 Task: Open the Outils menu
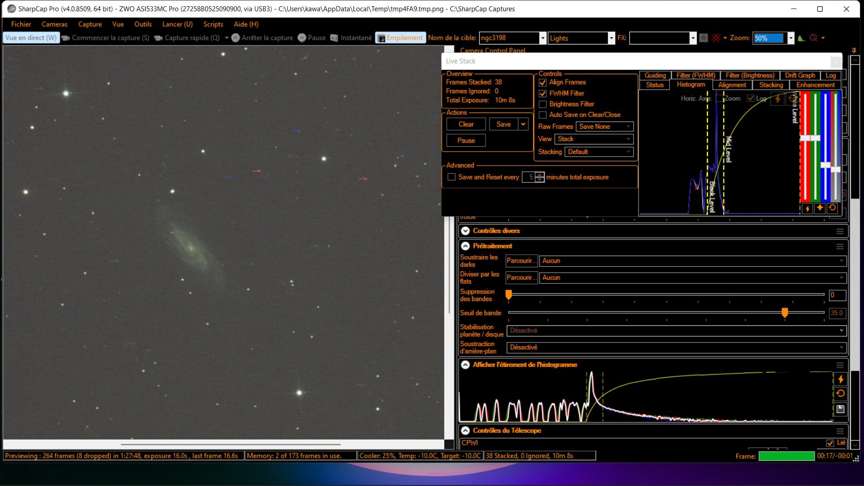143,24
